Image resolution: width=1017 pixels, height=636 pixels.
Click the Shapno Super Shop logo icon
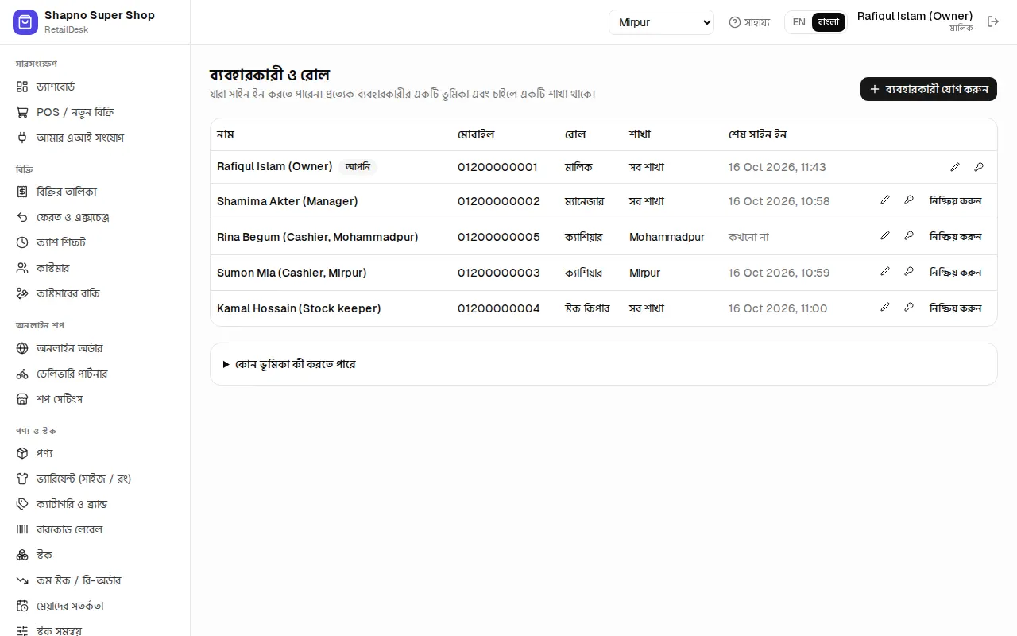pos(25,22)
